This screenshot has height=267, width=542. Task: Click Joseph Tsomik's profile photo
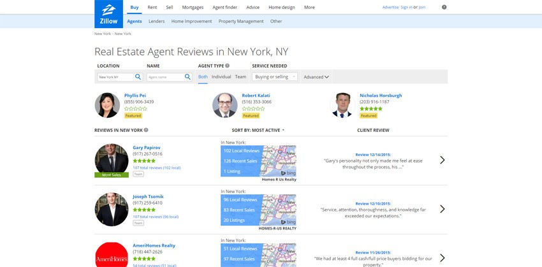pos(112,209)
